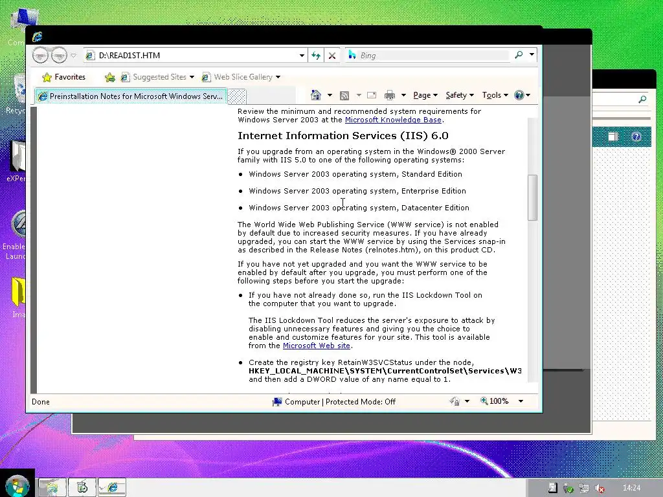Click the help icon in the background window

[x=636, y=136]
